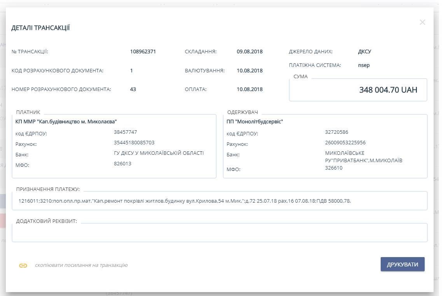Click the ДОДАТКОВИЙ РЕКВІЗИТ empty field
448x296 pixels.
point(219,233)
